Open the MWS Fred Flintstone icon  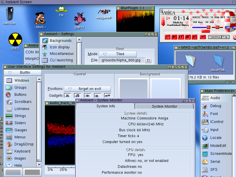(40, 20)
